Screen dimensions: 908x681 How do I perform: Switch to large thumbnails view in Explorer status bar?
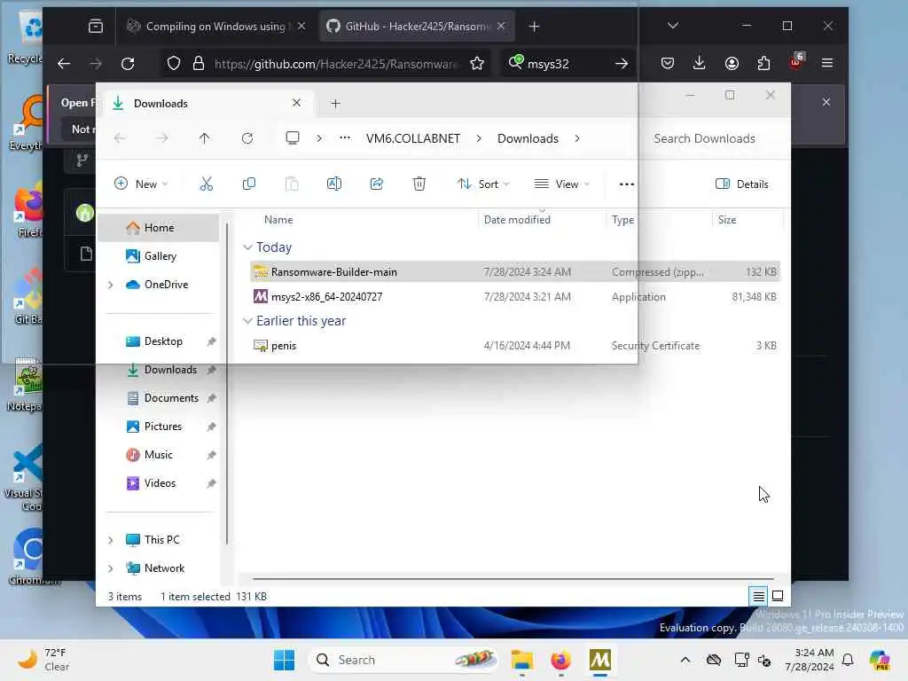[x=778, y=596]
